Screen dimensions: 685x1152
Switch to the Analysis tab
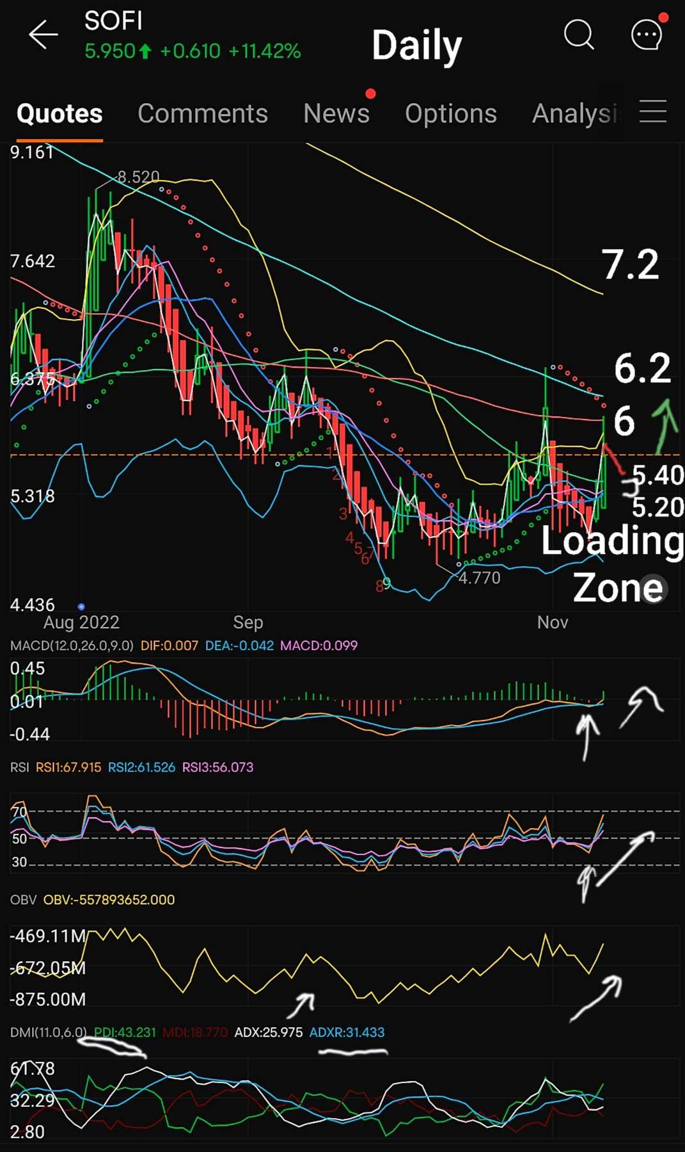point(576,113)
